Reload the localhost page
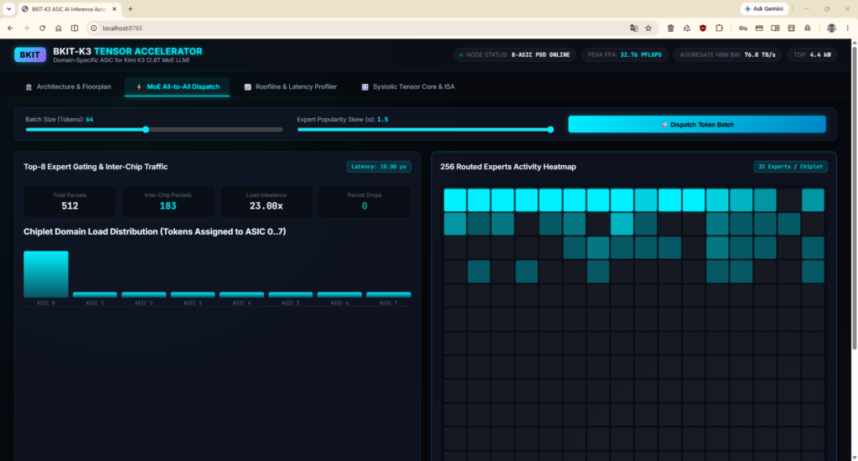 pyautogui.click(x=42, y=28)
